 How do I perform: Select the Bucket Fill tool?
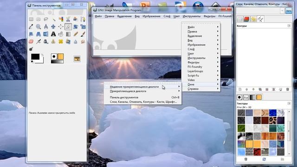[61, 34]
